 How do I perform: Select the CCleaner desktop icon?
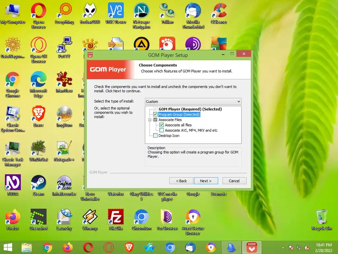[219, 13]
